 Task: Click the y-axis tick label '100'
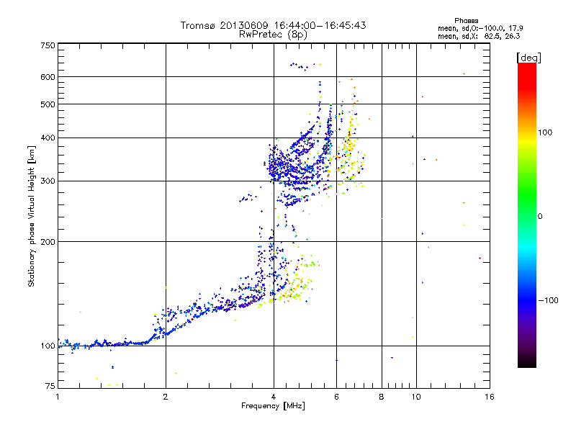pyautogui.click(x=48, y=346)
